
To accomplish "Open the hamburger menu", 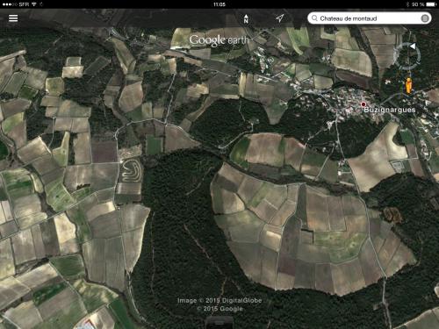I will click(13, 18).
